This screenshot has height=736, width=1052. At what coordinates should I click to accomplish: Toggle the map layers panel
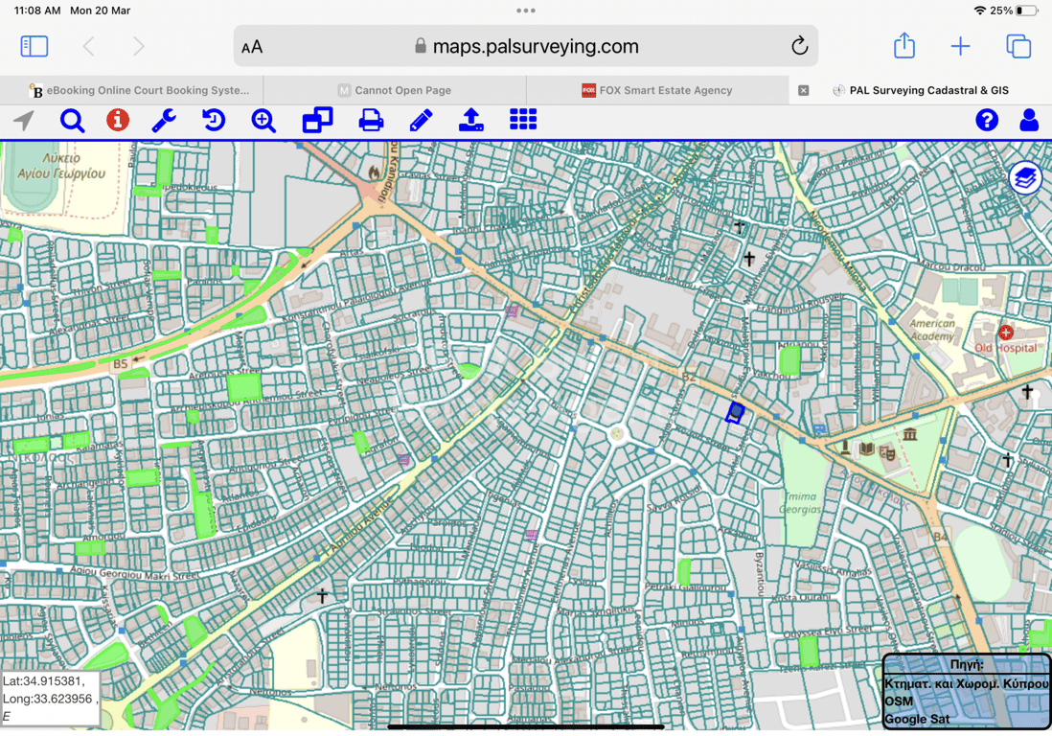tap(1025, 178)
